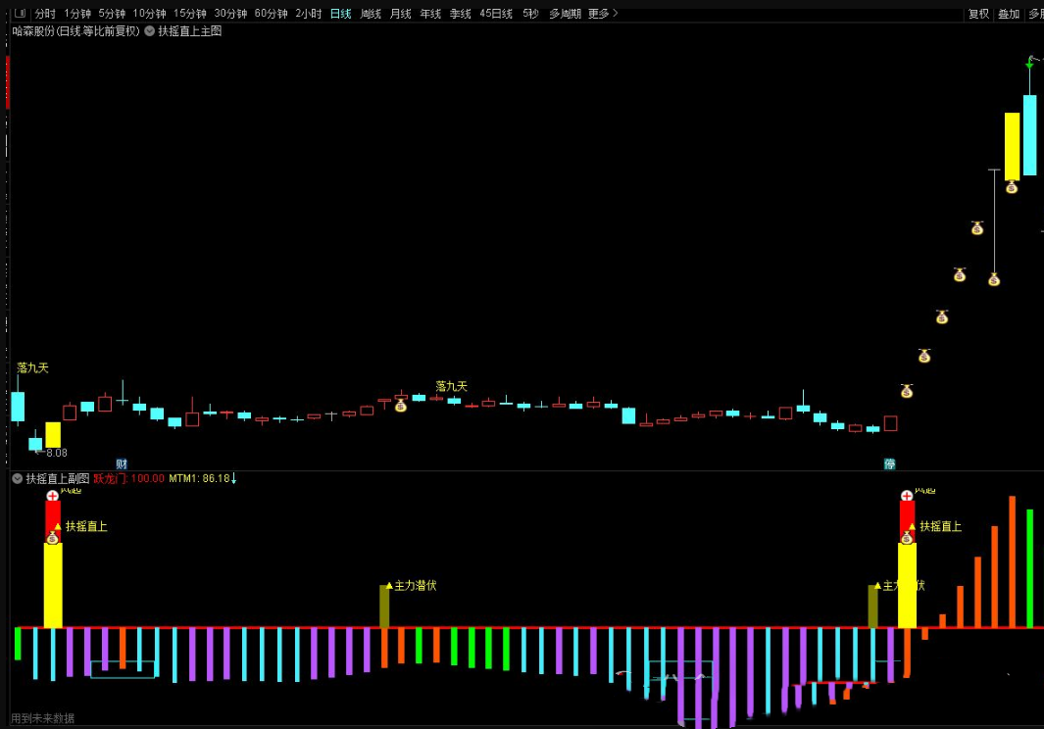Expand the 扶摇直上主图 indicator dropdown

[150, 31]
